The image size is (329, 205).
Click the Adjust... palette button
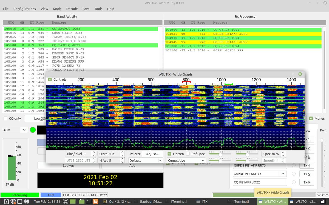(x=152, y=154)
